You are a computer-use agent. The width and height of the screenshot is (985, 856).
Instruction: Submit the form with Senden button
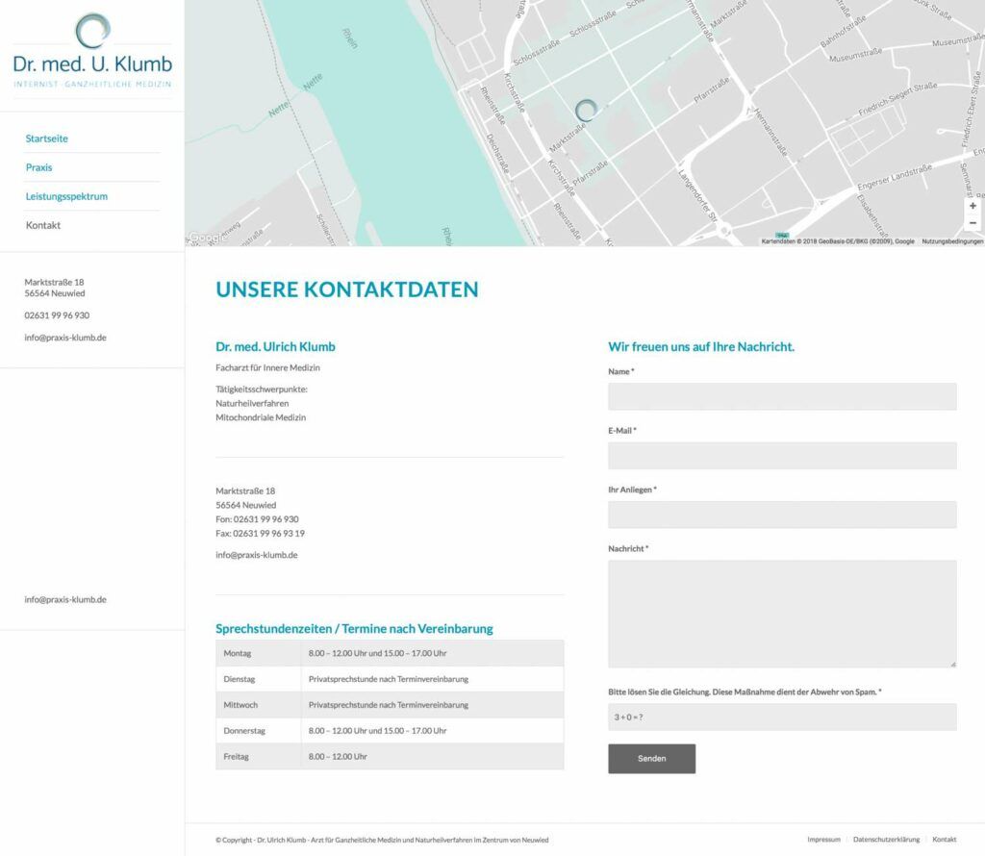651,759
